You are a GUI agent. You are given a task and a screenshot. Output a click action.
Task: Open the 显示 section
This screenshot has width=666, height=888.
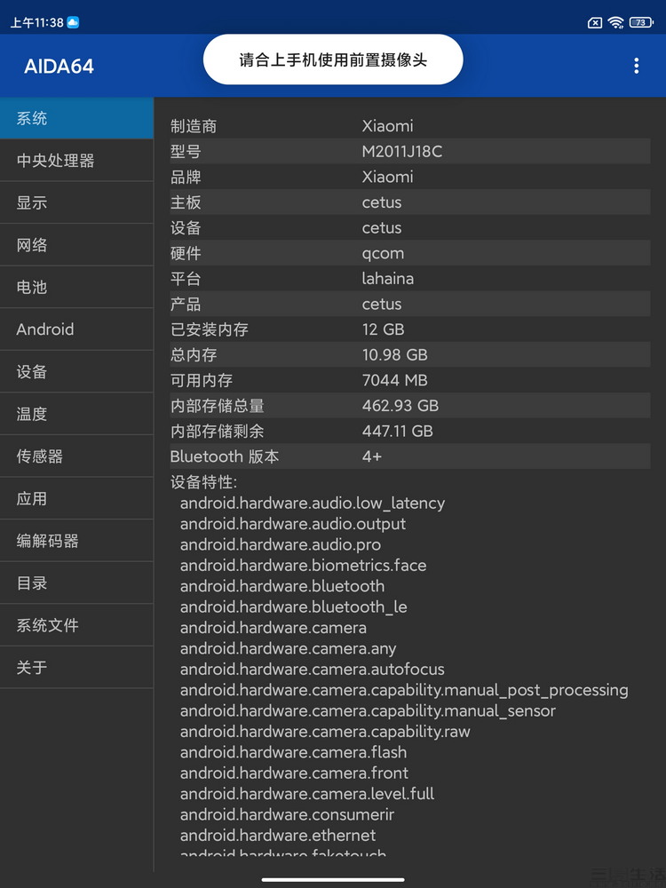tap(76, 202)
